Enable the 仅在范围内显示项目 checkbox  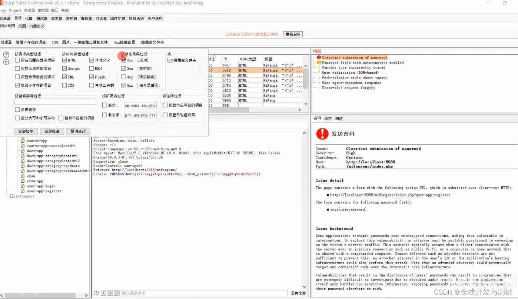(17, 60)
